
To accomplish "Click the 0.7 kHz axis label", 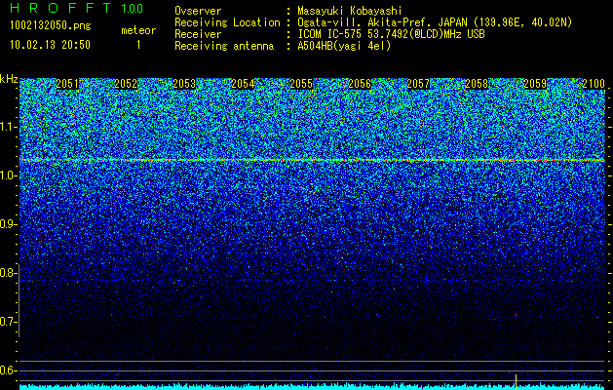I will click(7, 322).
